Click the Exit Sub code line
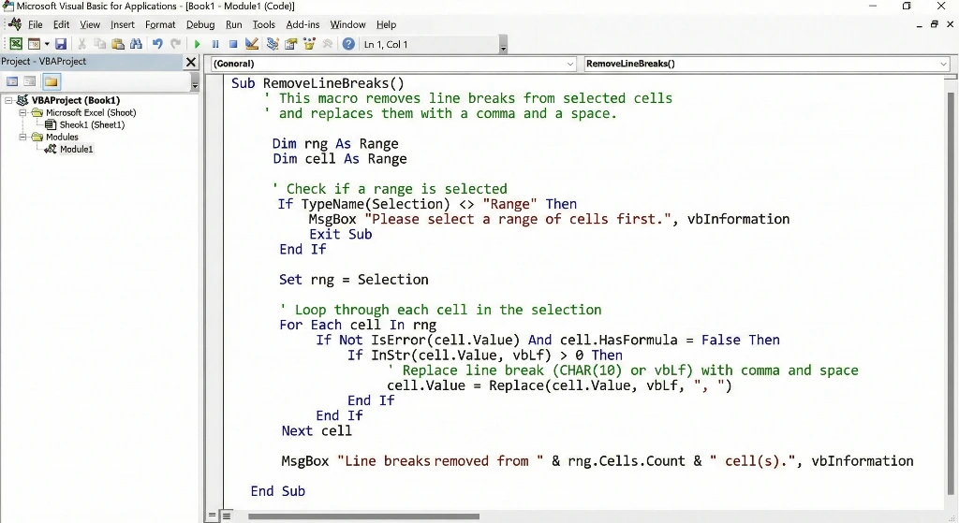 tap(341, 234)
